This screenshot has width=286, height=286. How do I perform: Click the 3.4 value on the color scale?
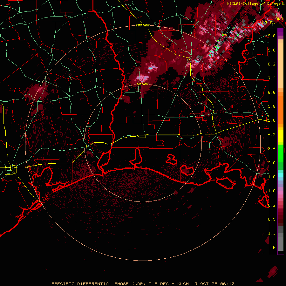click(x=272, y=149)
